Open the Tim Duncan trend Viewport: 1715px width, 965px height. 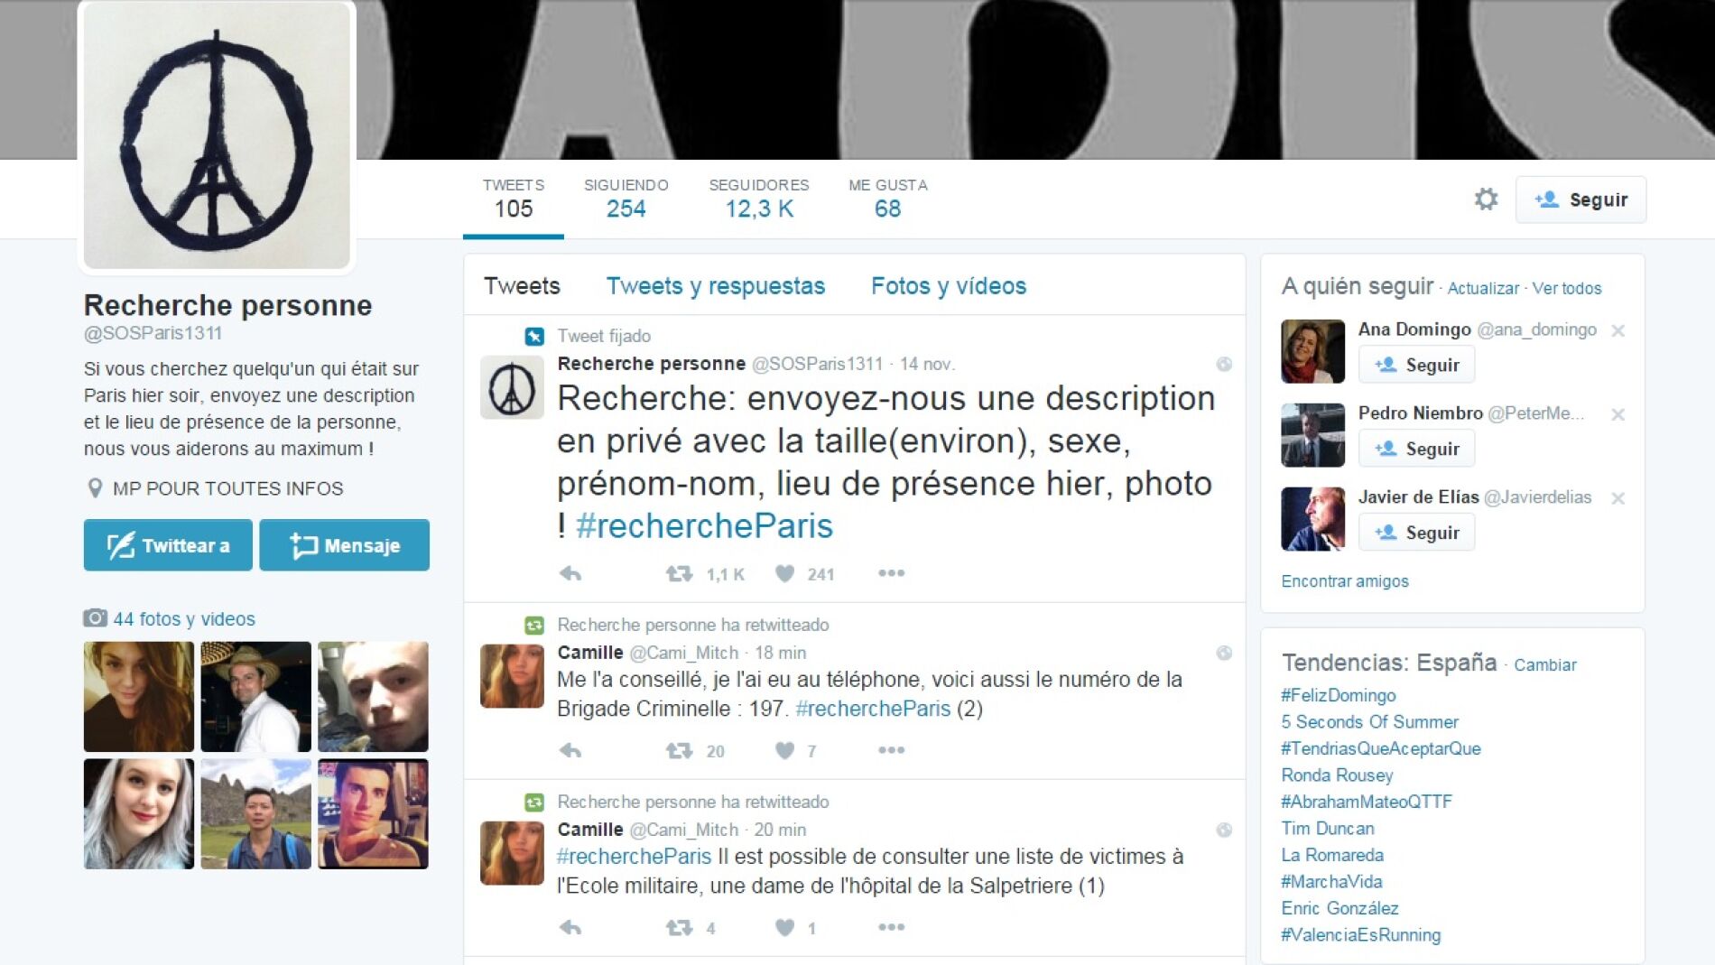pyautogui.click(x=1328, y=829)
